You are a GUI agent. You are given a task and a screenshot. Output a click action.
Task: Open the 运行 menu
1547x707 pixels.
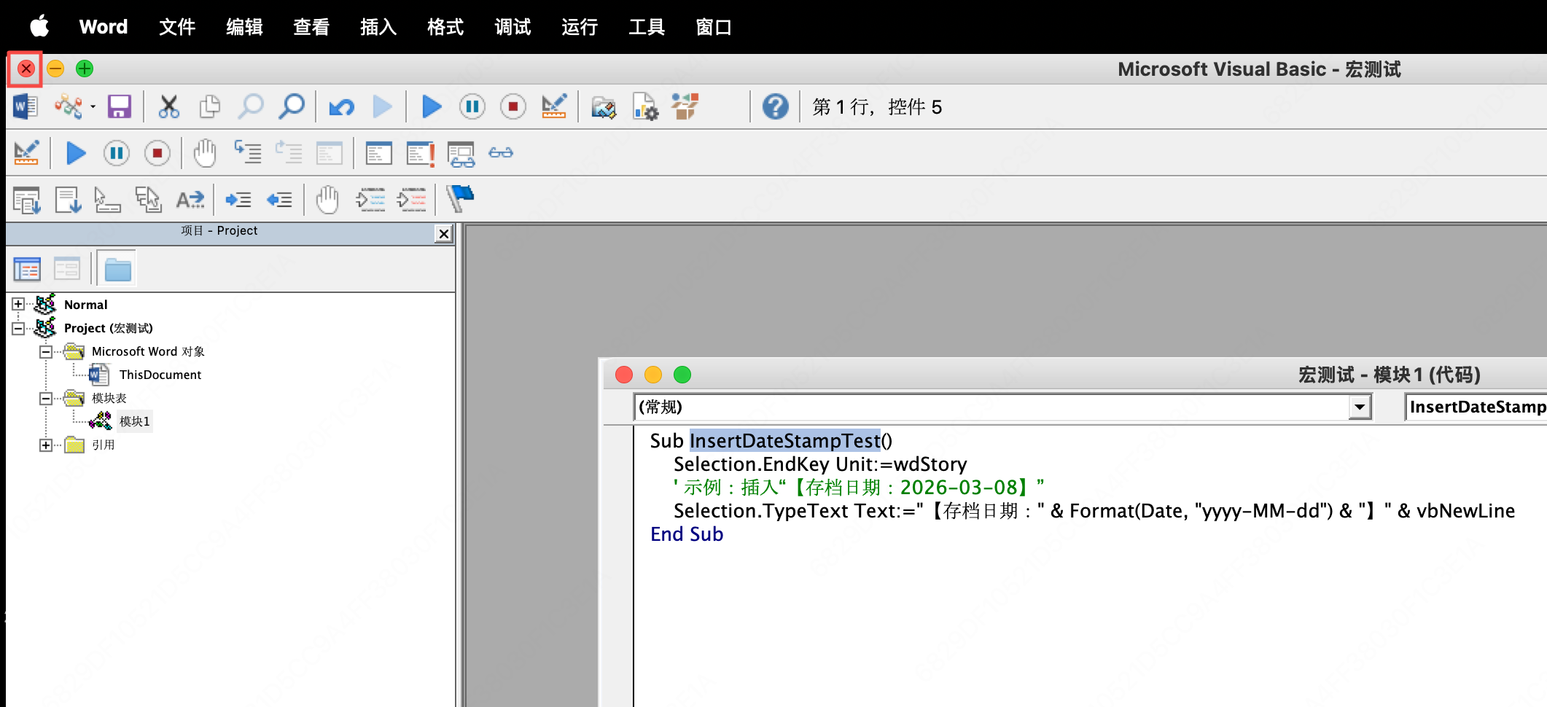click(580, 27)
